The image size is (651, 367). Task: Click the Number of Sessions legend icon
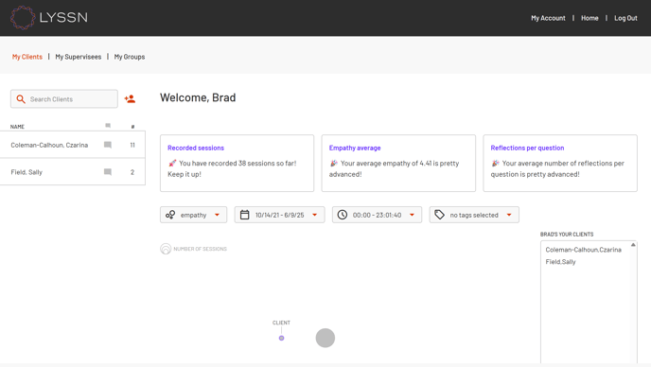click(x=166, y=249)
